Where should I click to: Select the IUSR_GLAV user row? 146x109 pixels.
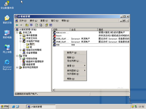click(x=91, y=39)
